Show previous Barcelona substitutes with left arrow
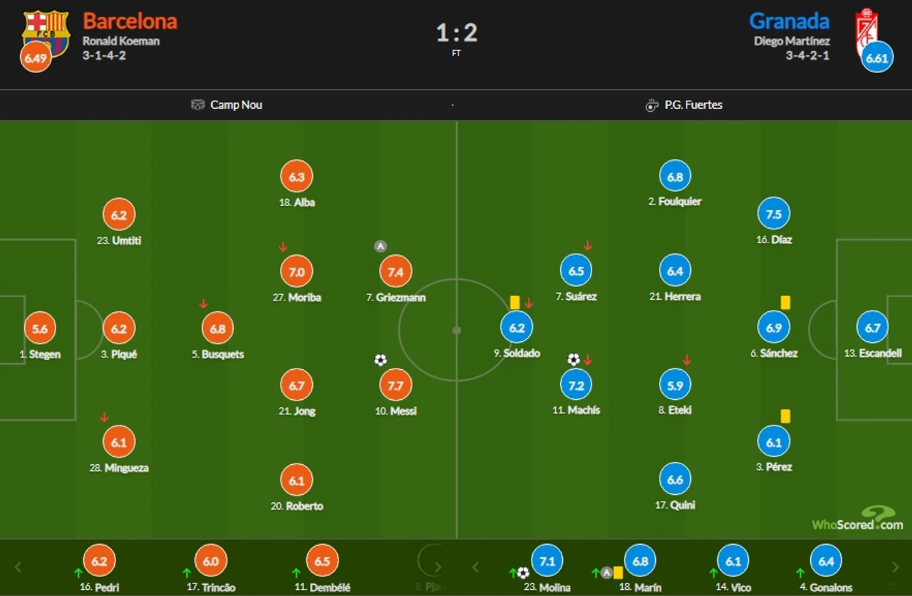 [x=18, y=567]
